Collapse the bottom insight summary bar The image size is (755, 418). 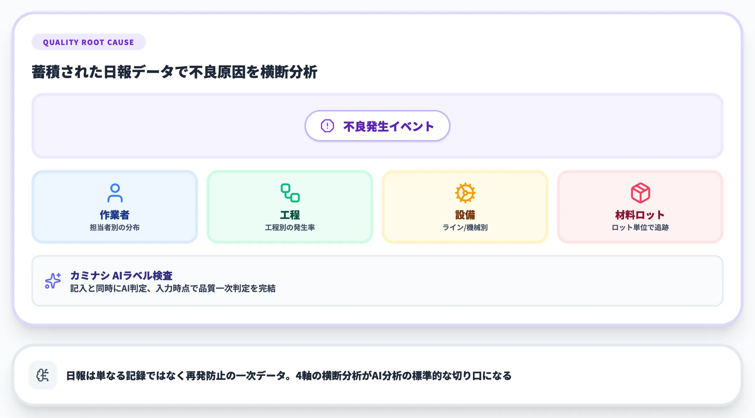tap(377, 375)
